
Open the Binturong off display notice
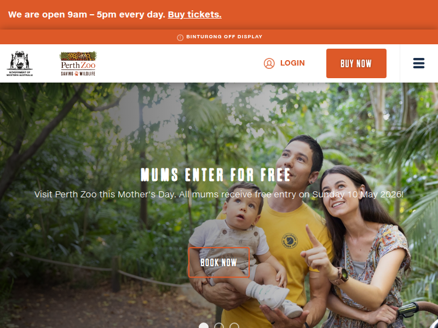(x=224, y=37)
